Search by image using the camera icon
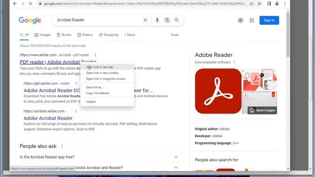The width and height of the screenshot is (315, 177). [x=167, y=20]
